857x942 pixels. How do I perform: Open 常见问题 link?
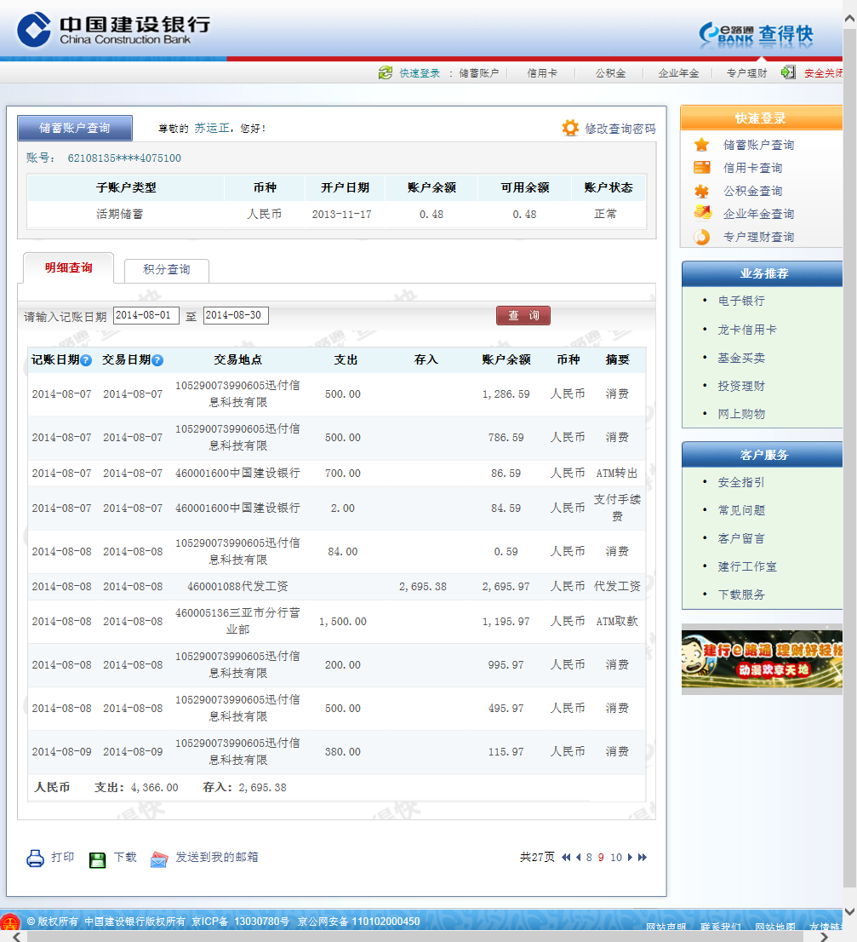click(741, 511)
